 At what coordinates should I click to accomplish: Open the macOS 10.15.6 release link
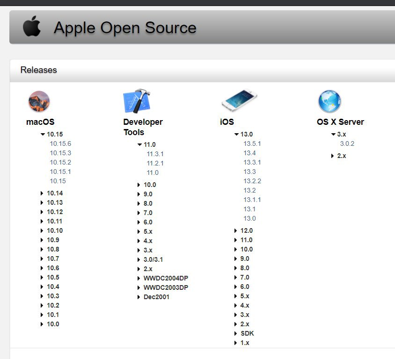60,144
